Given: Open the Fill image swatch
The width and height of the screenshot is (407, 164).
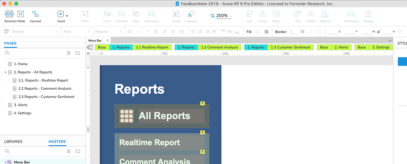Looking at the screenshot, I should (x=267, y=32).
